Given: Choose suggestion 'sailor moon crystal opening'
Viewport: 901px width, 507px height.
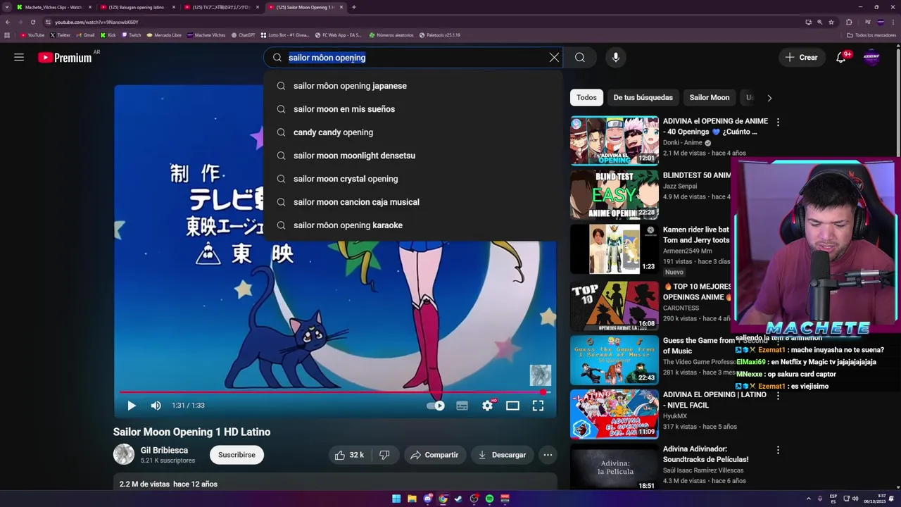Looking at the screenshot, I should (x=413, y=179).
